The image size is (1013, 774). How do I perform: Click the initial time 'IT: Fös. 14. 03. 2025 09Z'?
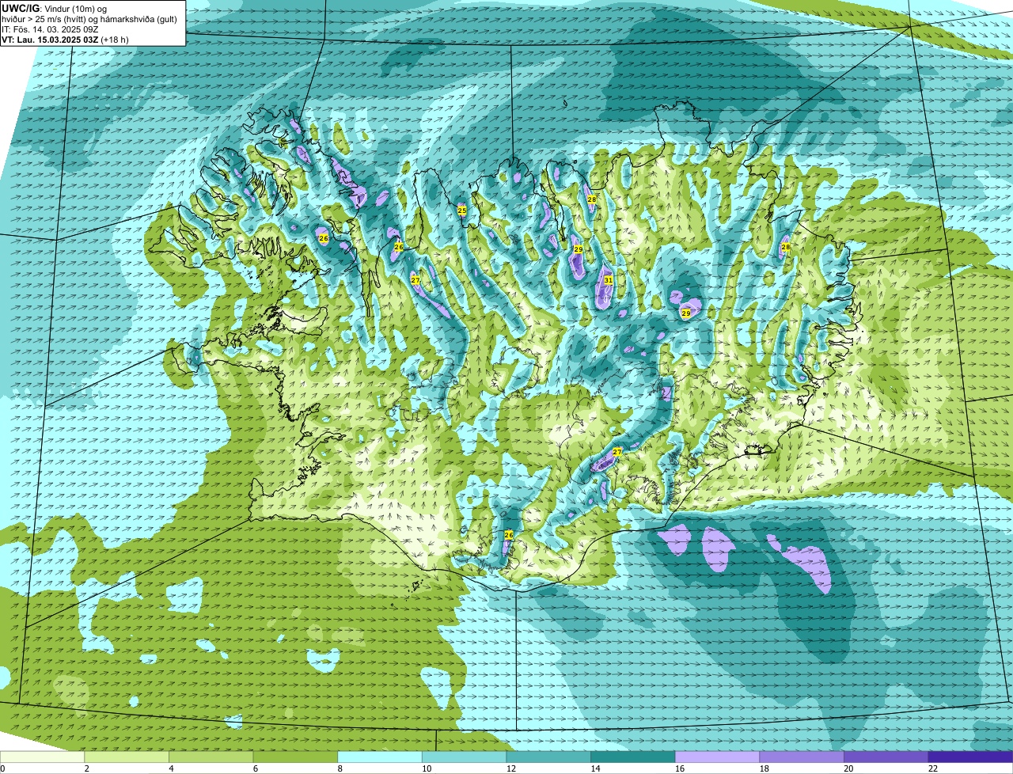point(50,28)
